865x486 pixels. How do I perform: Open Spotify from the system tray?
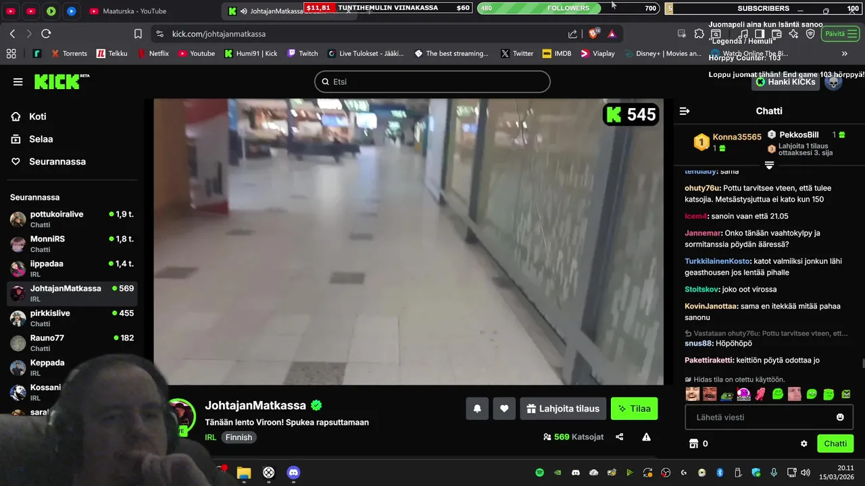[x=539, y=473]
